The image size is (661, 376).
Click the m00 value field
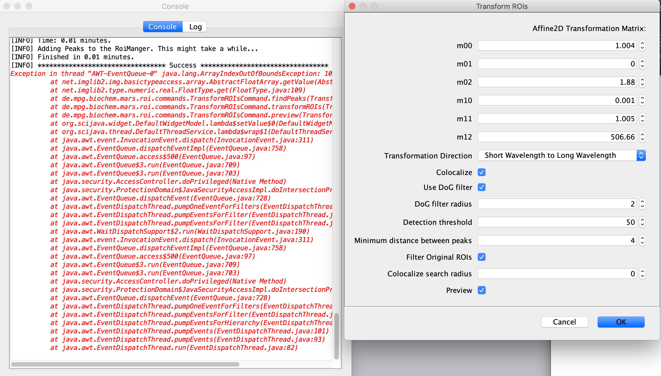[557, 45]
